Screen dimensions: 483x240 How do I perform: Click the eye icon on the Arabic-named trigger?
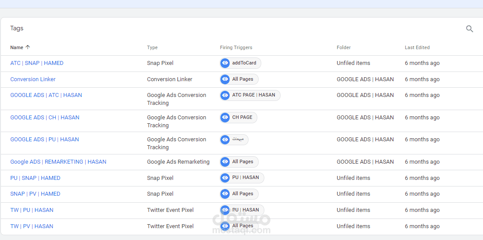[225, 140]
